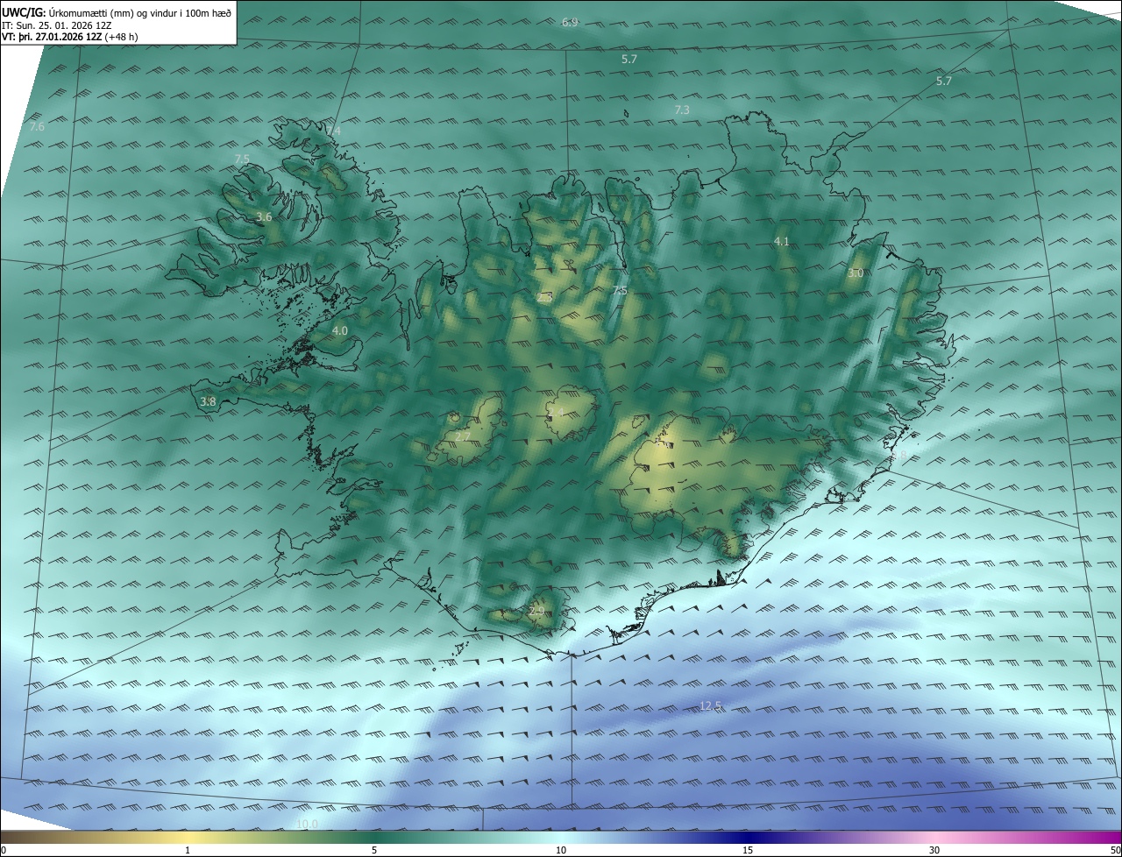Click the 3.8 value on the map
1122x857 pixels.
(x=208, y=401)
